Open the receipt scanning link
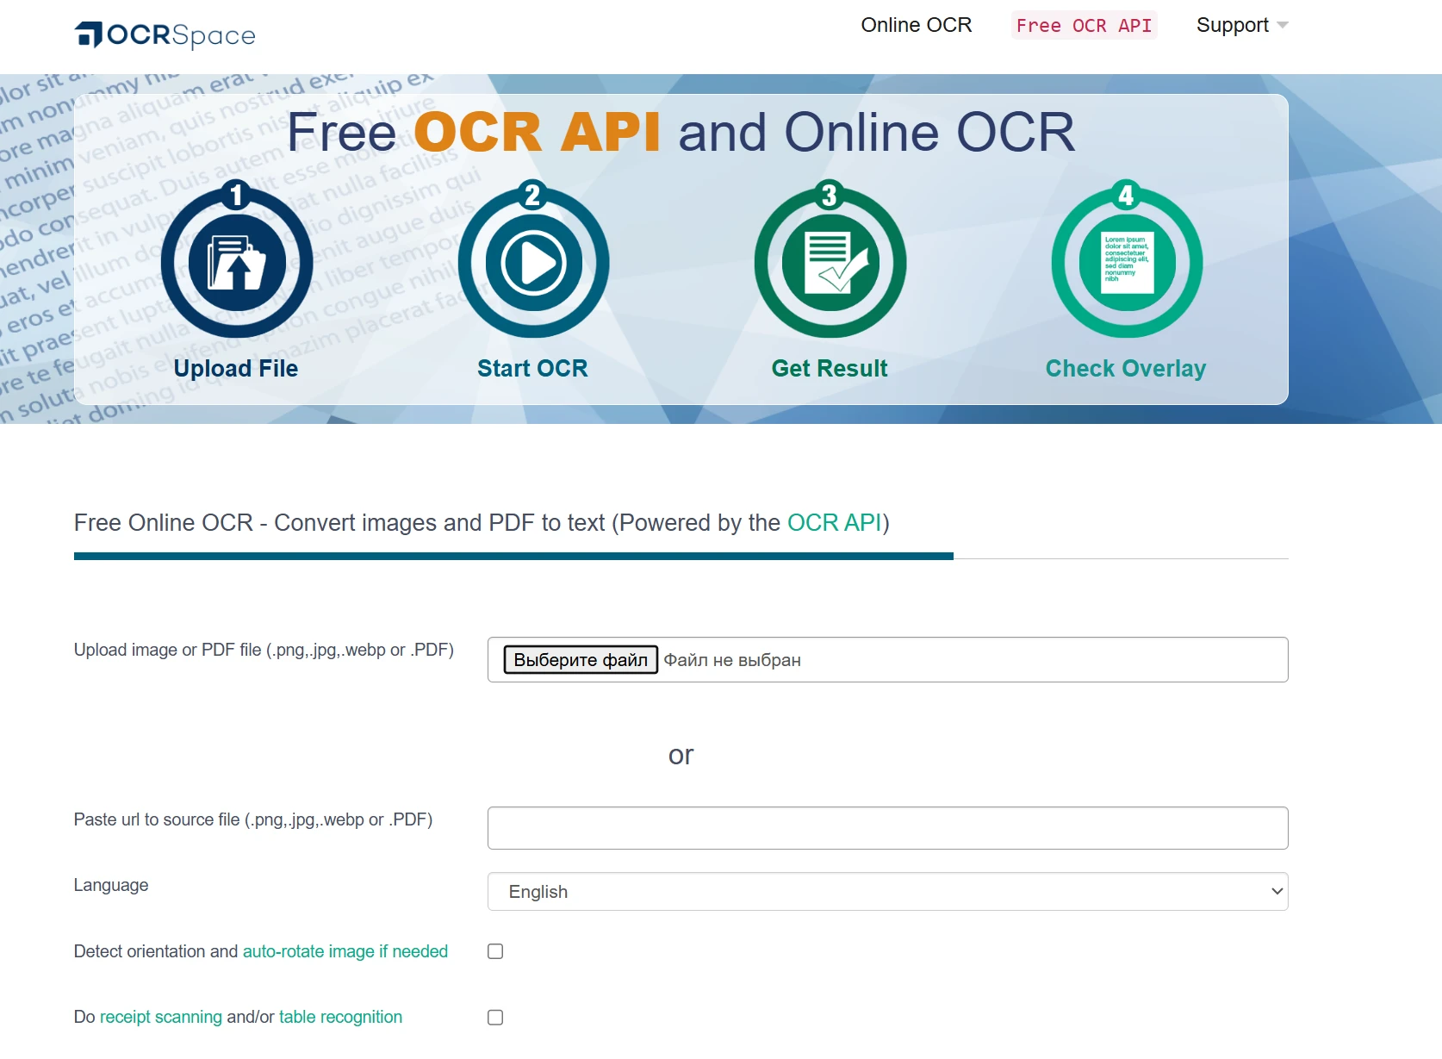1442x1059 pixels. pos(161,1017)
